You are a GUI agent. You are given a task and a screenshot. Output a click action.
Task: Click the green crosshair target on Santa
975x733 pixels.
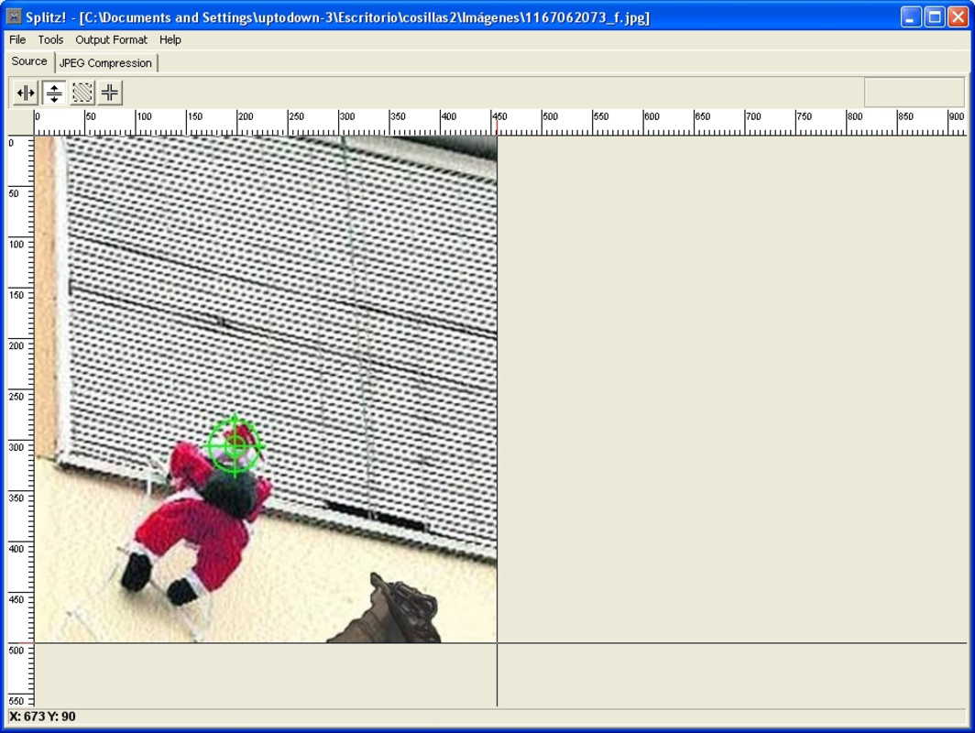(235, 445)
